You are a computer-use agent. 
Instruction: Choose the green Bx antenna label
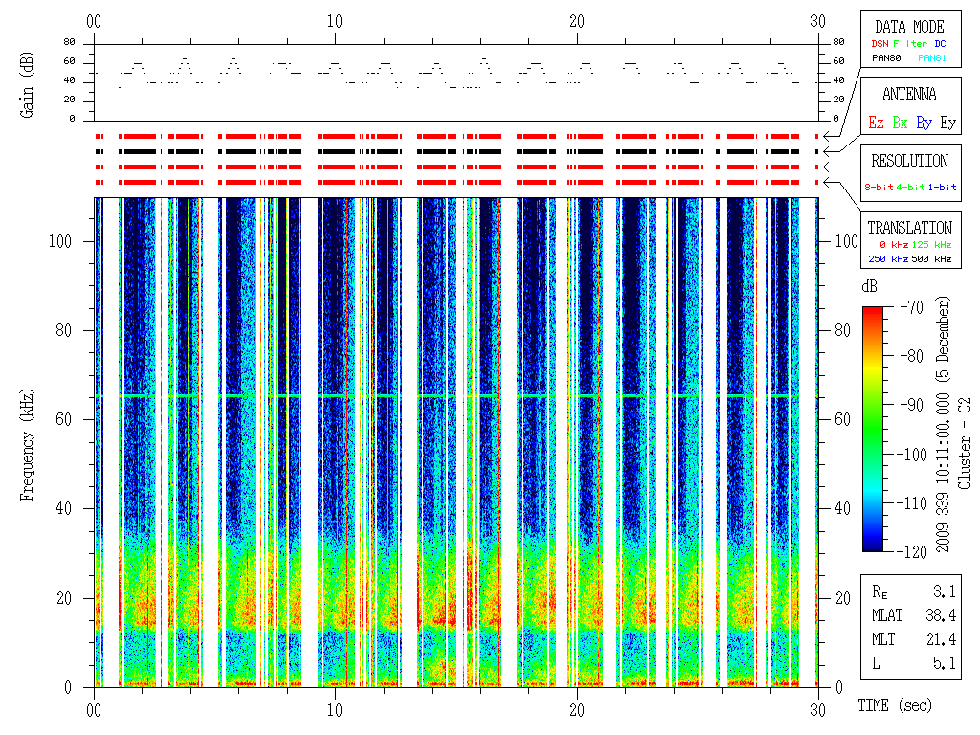pos(900,122)
